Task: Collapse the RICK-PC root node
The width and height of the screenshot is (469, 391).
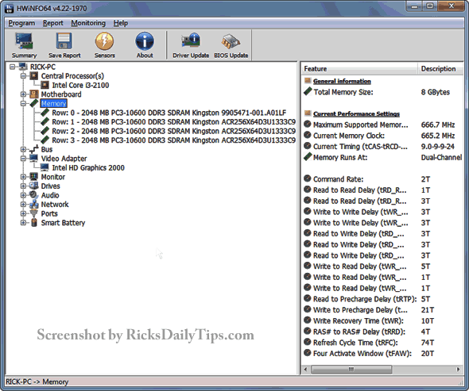Action: (12, 67)
